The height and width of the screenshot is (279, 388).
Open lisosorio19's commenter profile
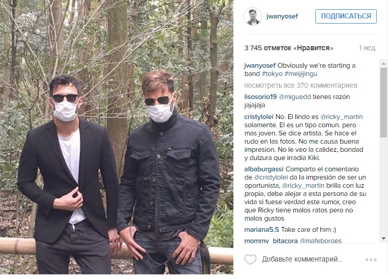pos(261,97)
